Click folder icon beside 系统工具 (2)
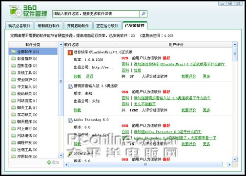Screen dimensions: 246x176 click(14, 72)
